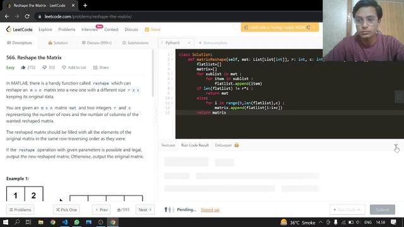Screen dimensions: 404x227
Task: Switch to the Discuss (999+) tab
Action: (x=97, y=43)
